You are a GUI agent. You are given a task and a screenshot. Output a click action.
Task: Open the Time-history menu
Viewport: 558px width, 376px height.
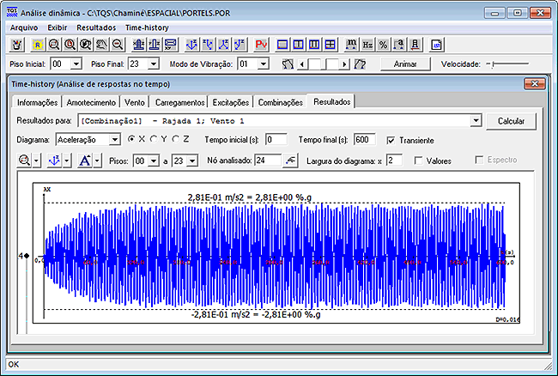click(147, 27)
